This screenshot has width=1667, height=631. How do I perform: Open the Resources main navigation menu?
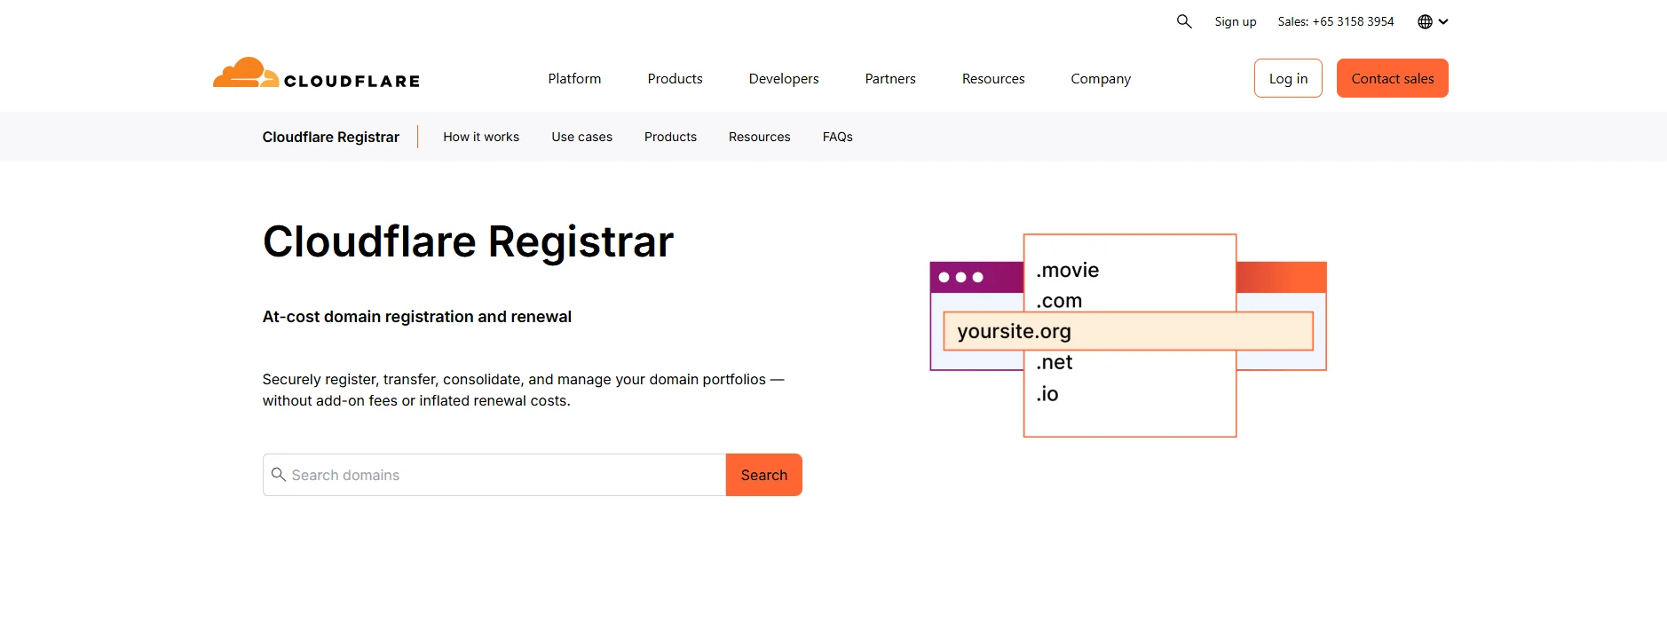993,78
